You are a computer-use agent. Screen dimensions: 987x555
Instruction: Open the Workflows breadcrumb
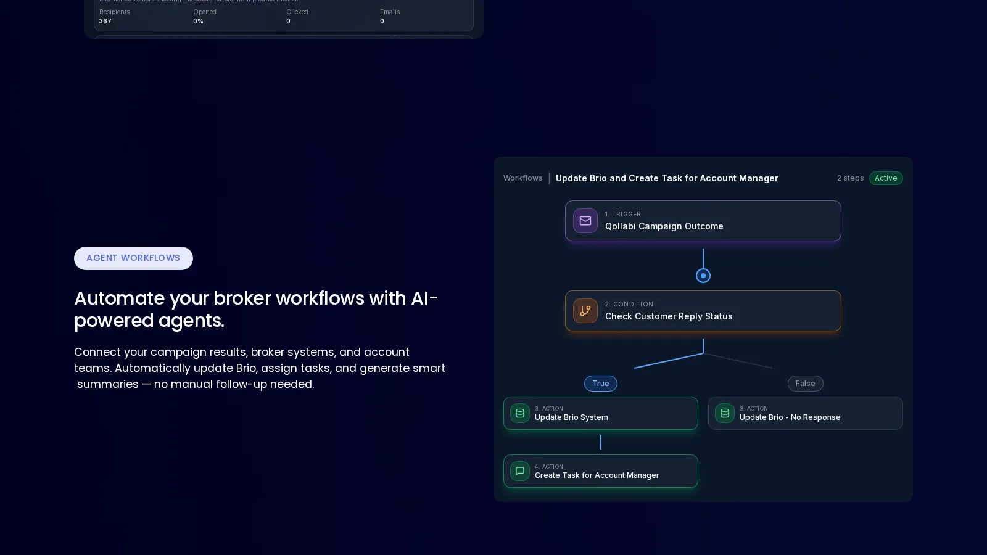coord(523,178)
